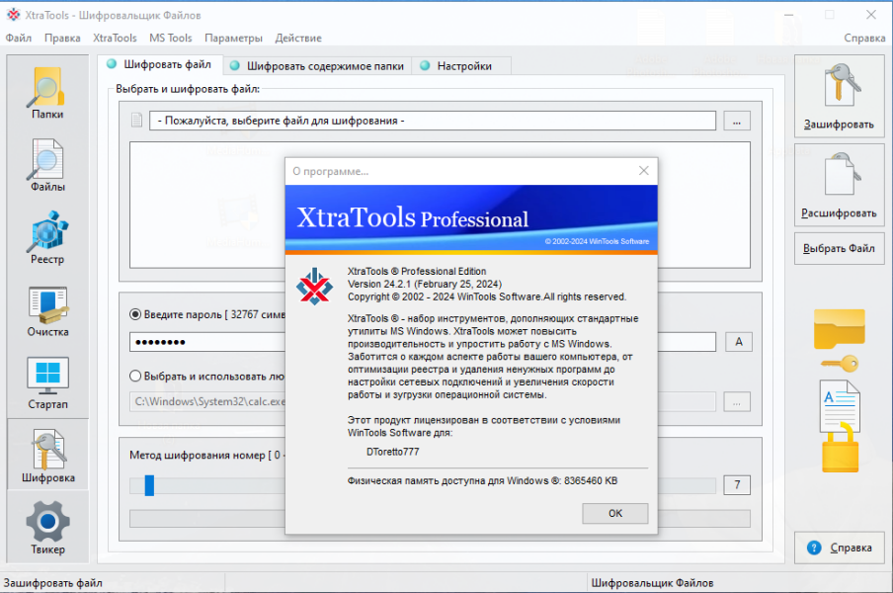Open the Справка menu in menu bar

[x=864, y=39]
